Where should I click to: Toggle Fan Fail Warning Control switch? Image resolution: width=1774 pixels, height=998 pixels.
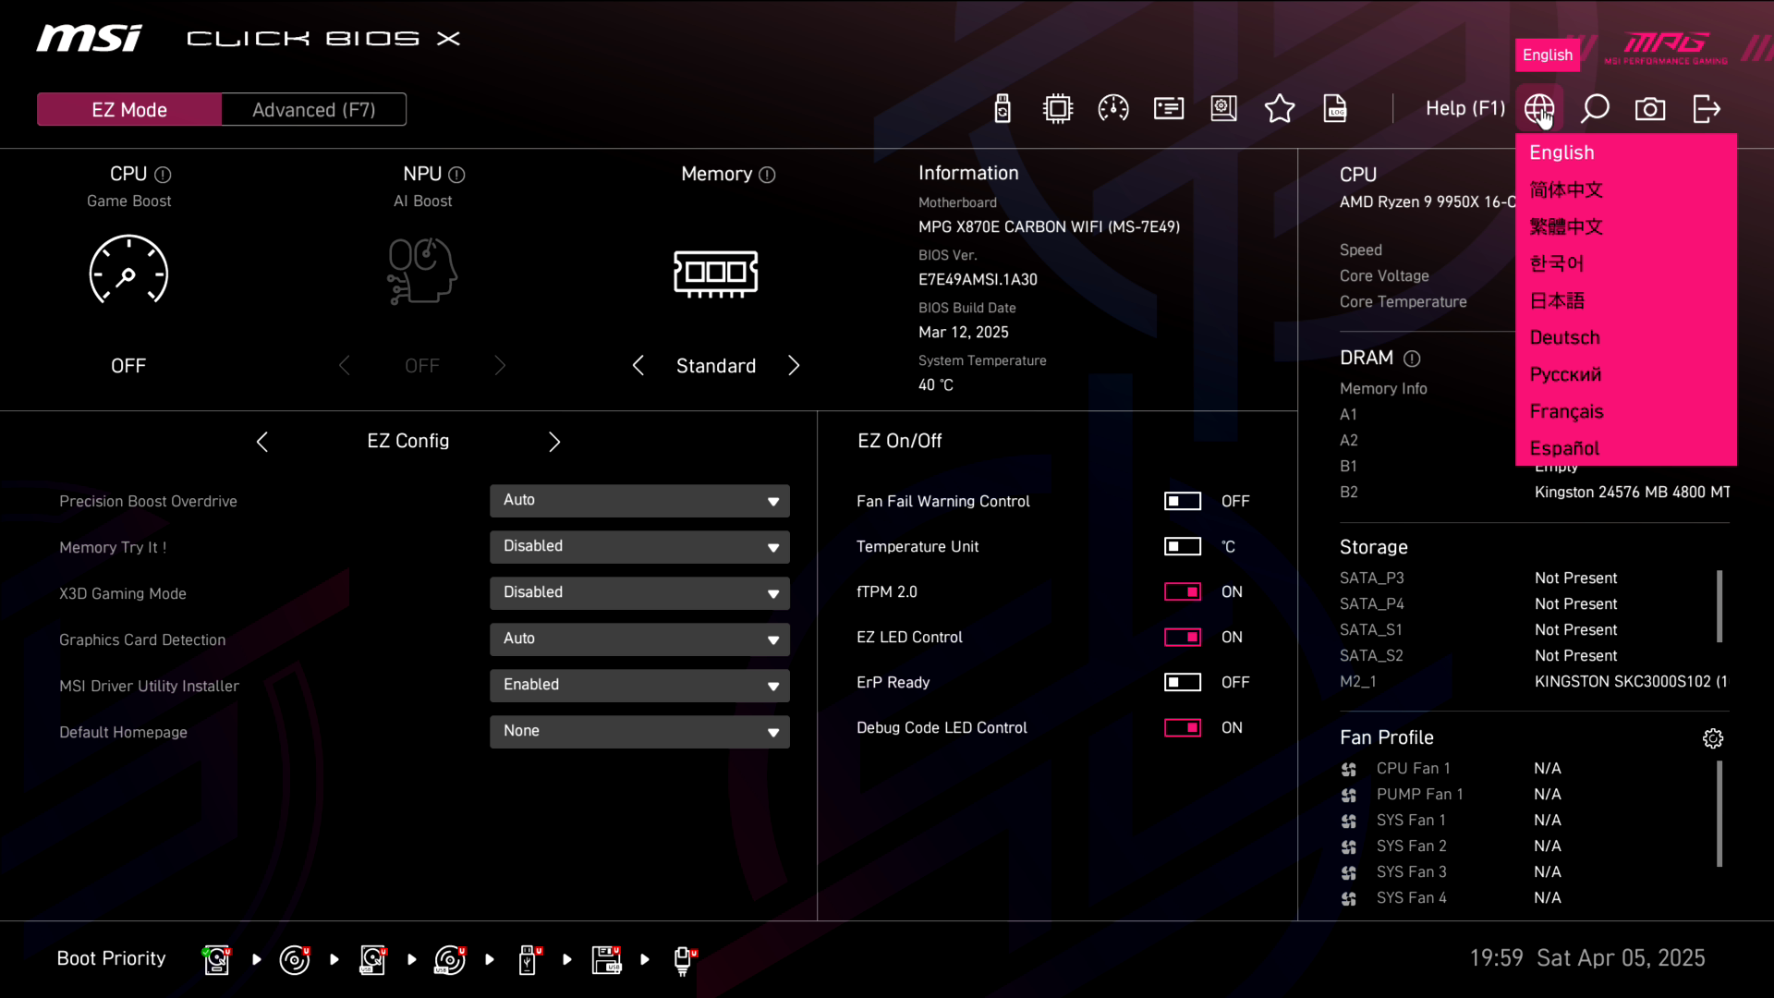1182,501
